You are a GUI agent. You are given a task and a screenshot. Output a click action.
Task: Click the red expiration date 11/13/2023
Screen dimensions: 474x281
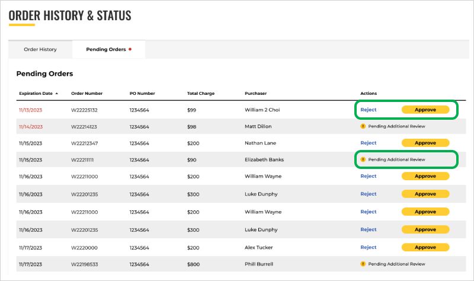tap(31, 110)
